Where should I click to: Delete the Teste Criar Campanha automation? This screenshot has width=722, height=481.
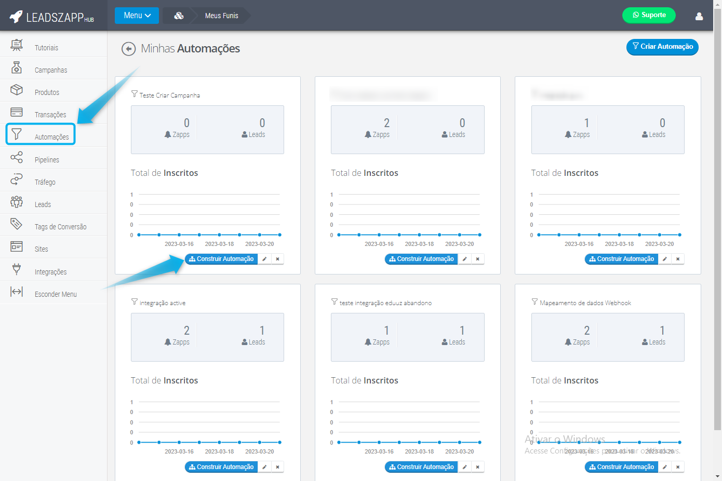277,259
